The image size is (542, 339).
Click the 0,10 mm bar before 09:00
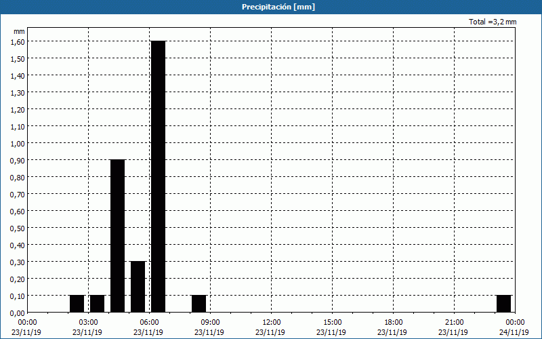(x=199, y=304)
